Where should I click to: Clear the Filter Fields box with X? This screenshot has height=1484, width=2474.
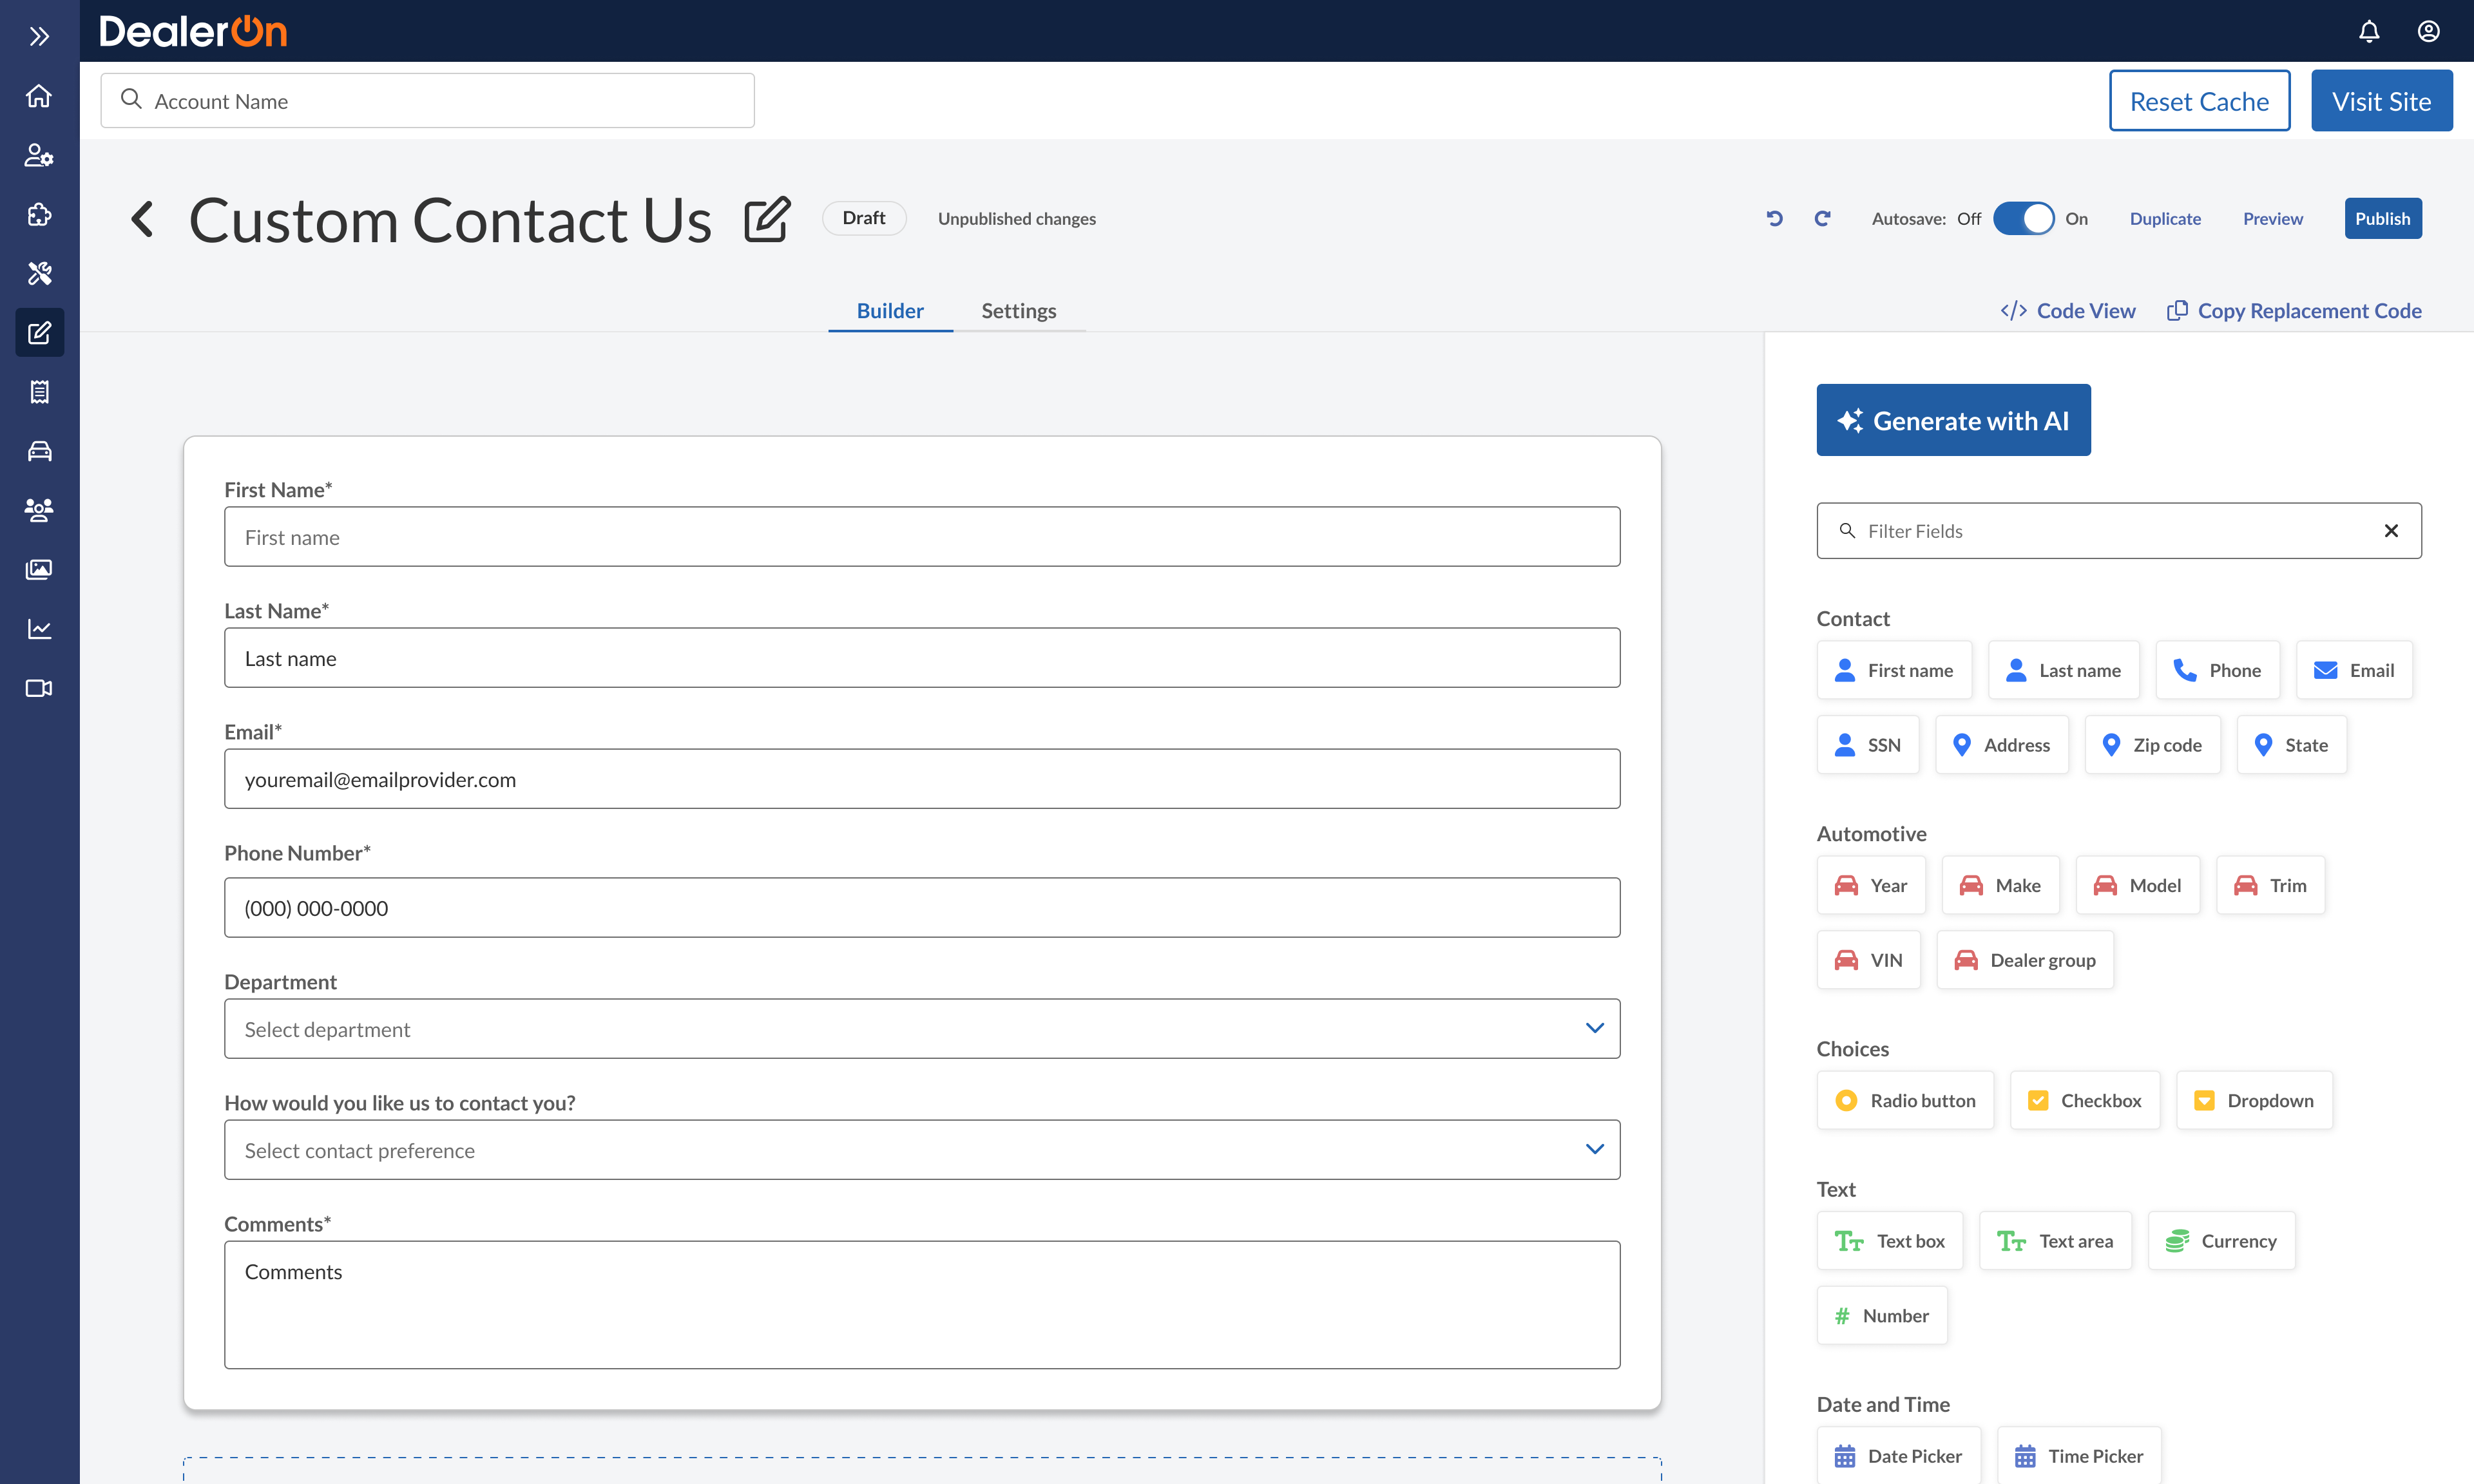[x=2391, y=531]
